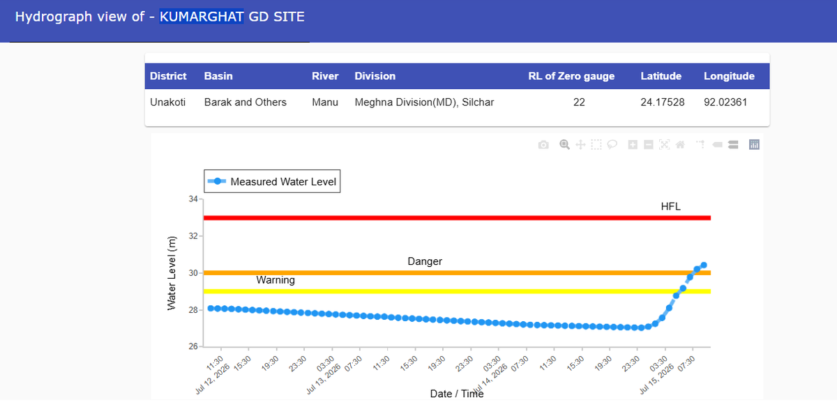This screenshot has height=409, width=837.
Task: Click the Zoom Out minus icon
Action: [x=649, y=145]
